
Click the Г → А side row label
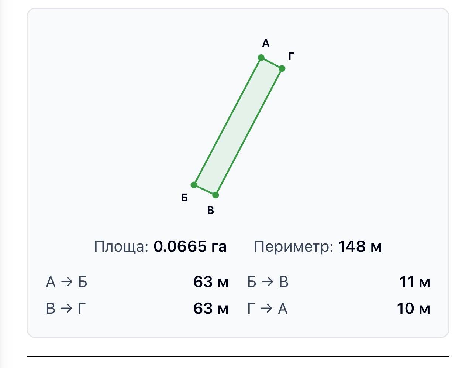click(x=268, y=308)
